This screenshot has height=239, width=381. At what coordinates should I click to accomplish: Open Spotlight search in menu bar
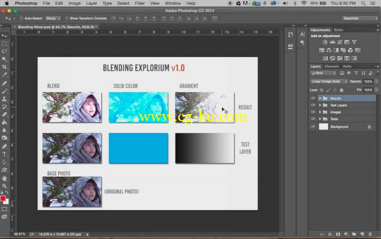(363, 3)
